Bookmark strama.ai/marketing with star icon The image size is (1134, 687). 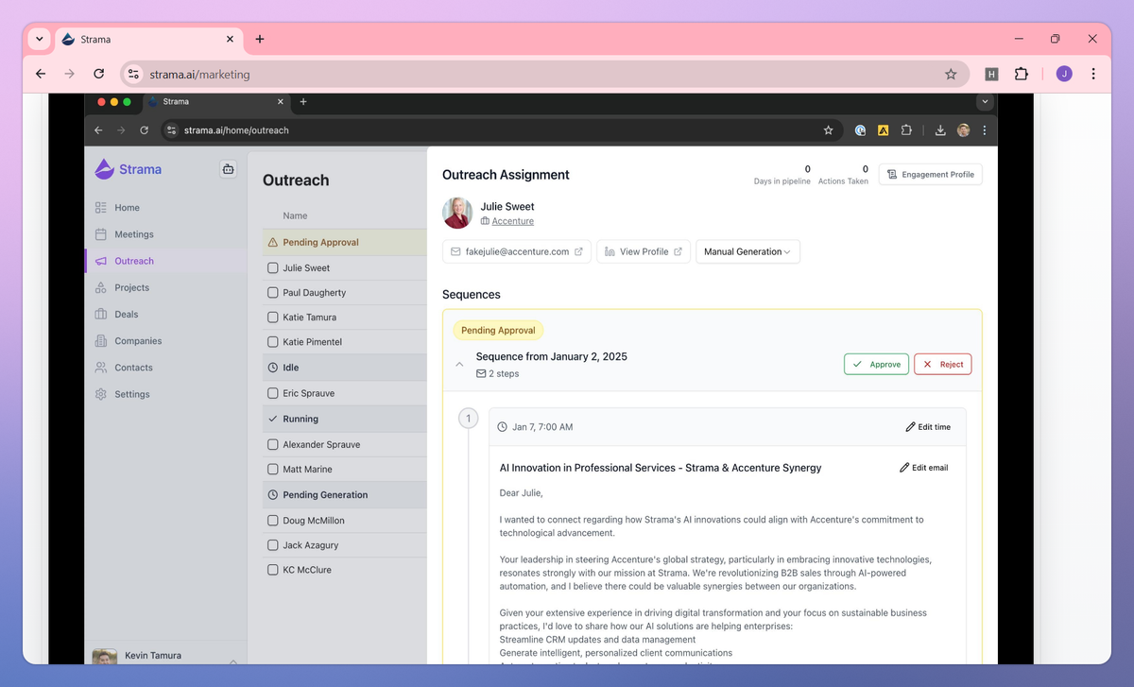[951, 74]
